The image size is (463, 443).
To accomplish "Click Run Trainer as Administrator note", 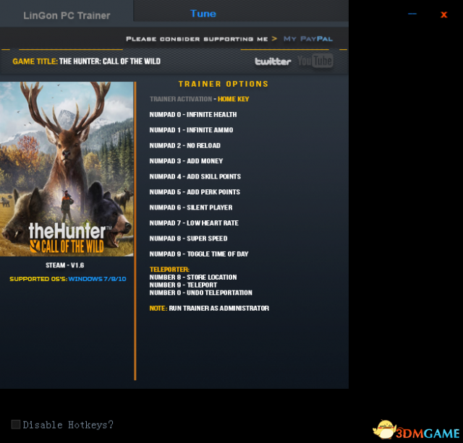I will (x=209, y=308).
